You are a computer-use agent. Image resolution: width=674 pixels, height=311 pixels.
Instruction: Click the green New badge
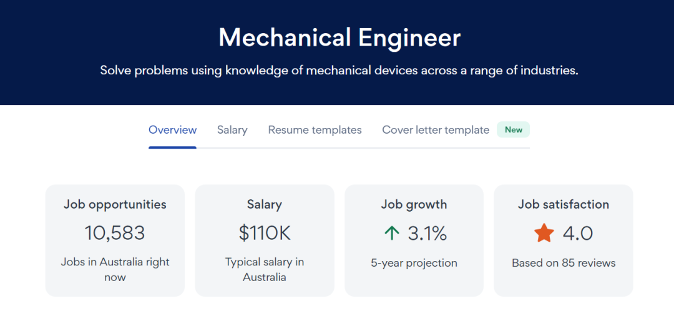(514, 130)
